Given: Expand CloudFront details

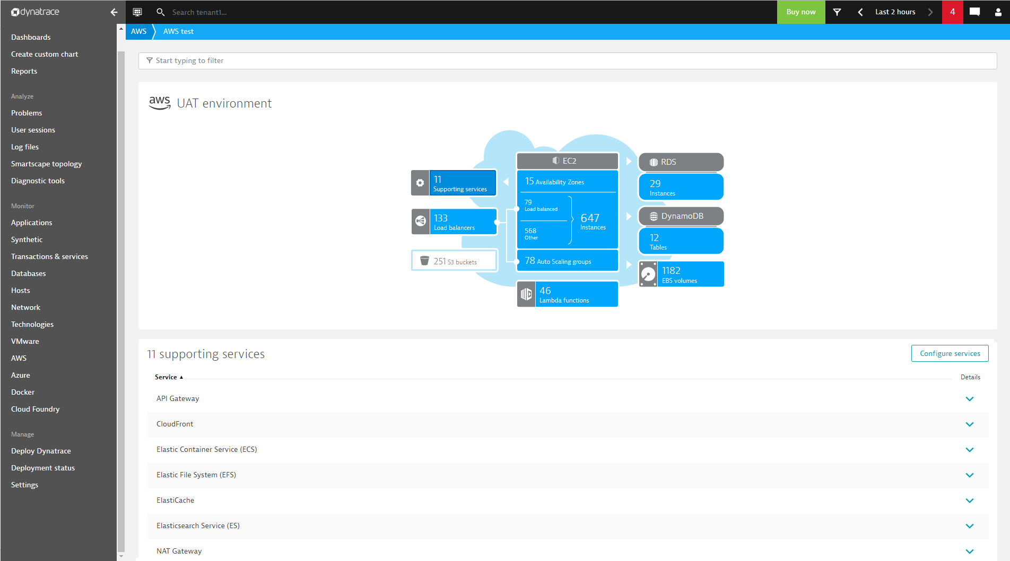Looking at the screenshot, I should (970, 424).
